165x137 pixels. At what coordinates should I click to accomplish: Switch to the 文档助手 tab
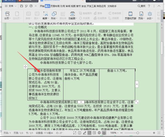click(112, 6)
